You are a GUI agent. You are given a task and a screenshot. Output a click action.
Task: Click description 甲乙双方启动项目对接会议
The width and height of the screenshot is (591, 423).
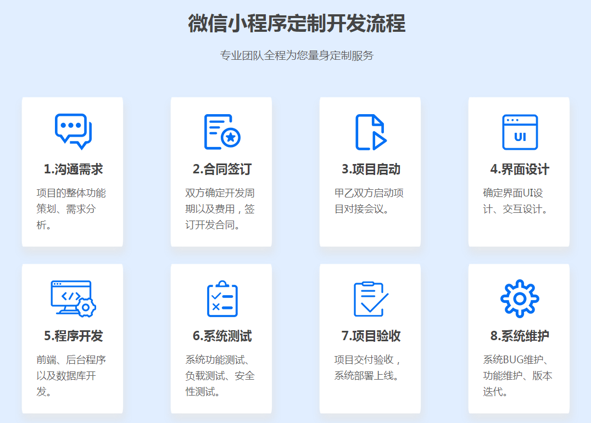pyautogui.click(x=369, y=201)
